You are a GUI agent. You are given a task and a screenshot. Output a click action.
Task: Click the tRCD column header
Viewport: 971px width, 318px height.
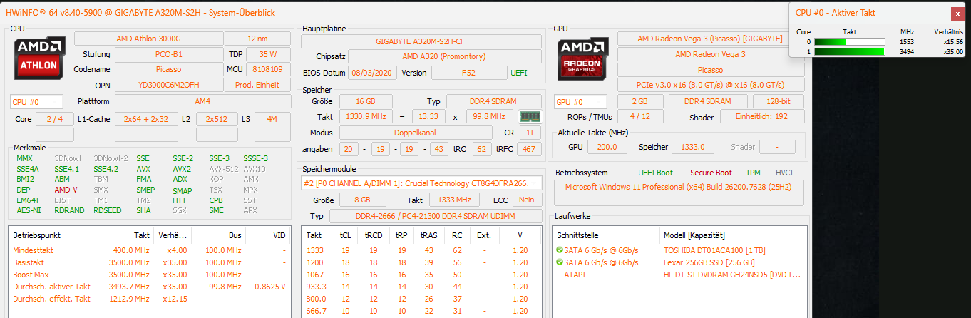click(372, 235)
